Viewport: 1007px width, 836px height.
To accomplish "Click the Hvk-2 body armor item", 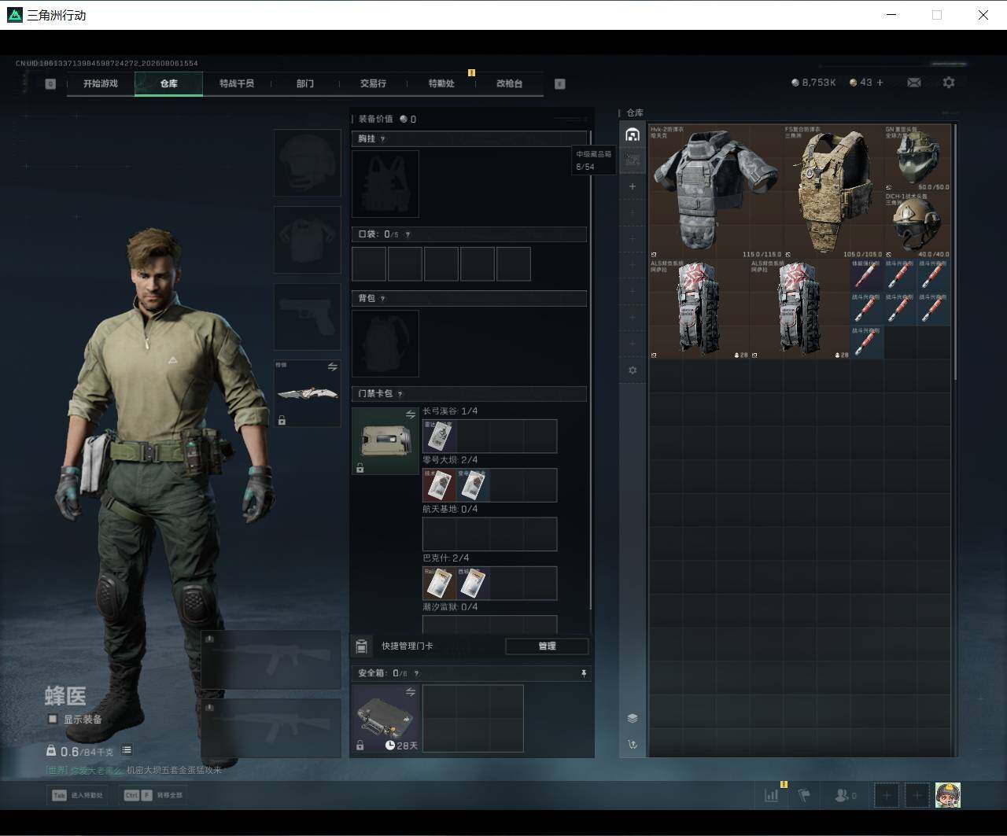I will pos(716,191).
